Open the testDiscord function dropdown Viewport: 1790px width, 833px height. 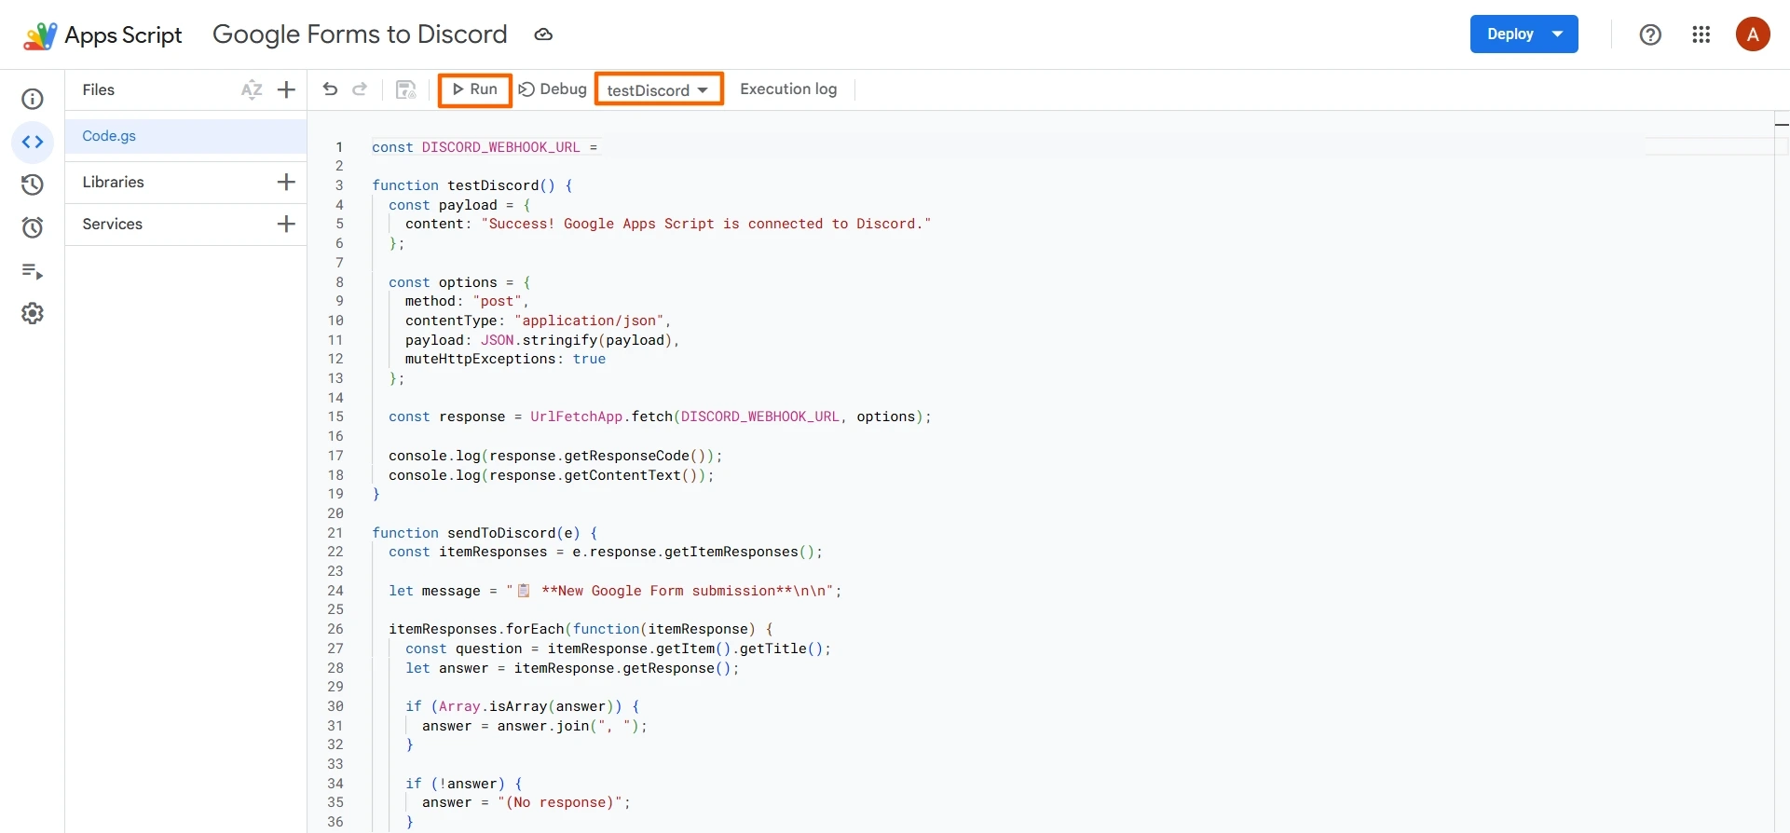tap(659, 89)
